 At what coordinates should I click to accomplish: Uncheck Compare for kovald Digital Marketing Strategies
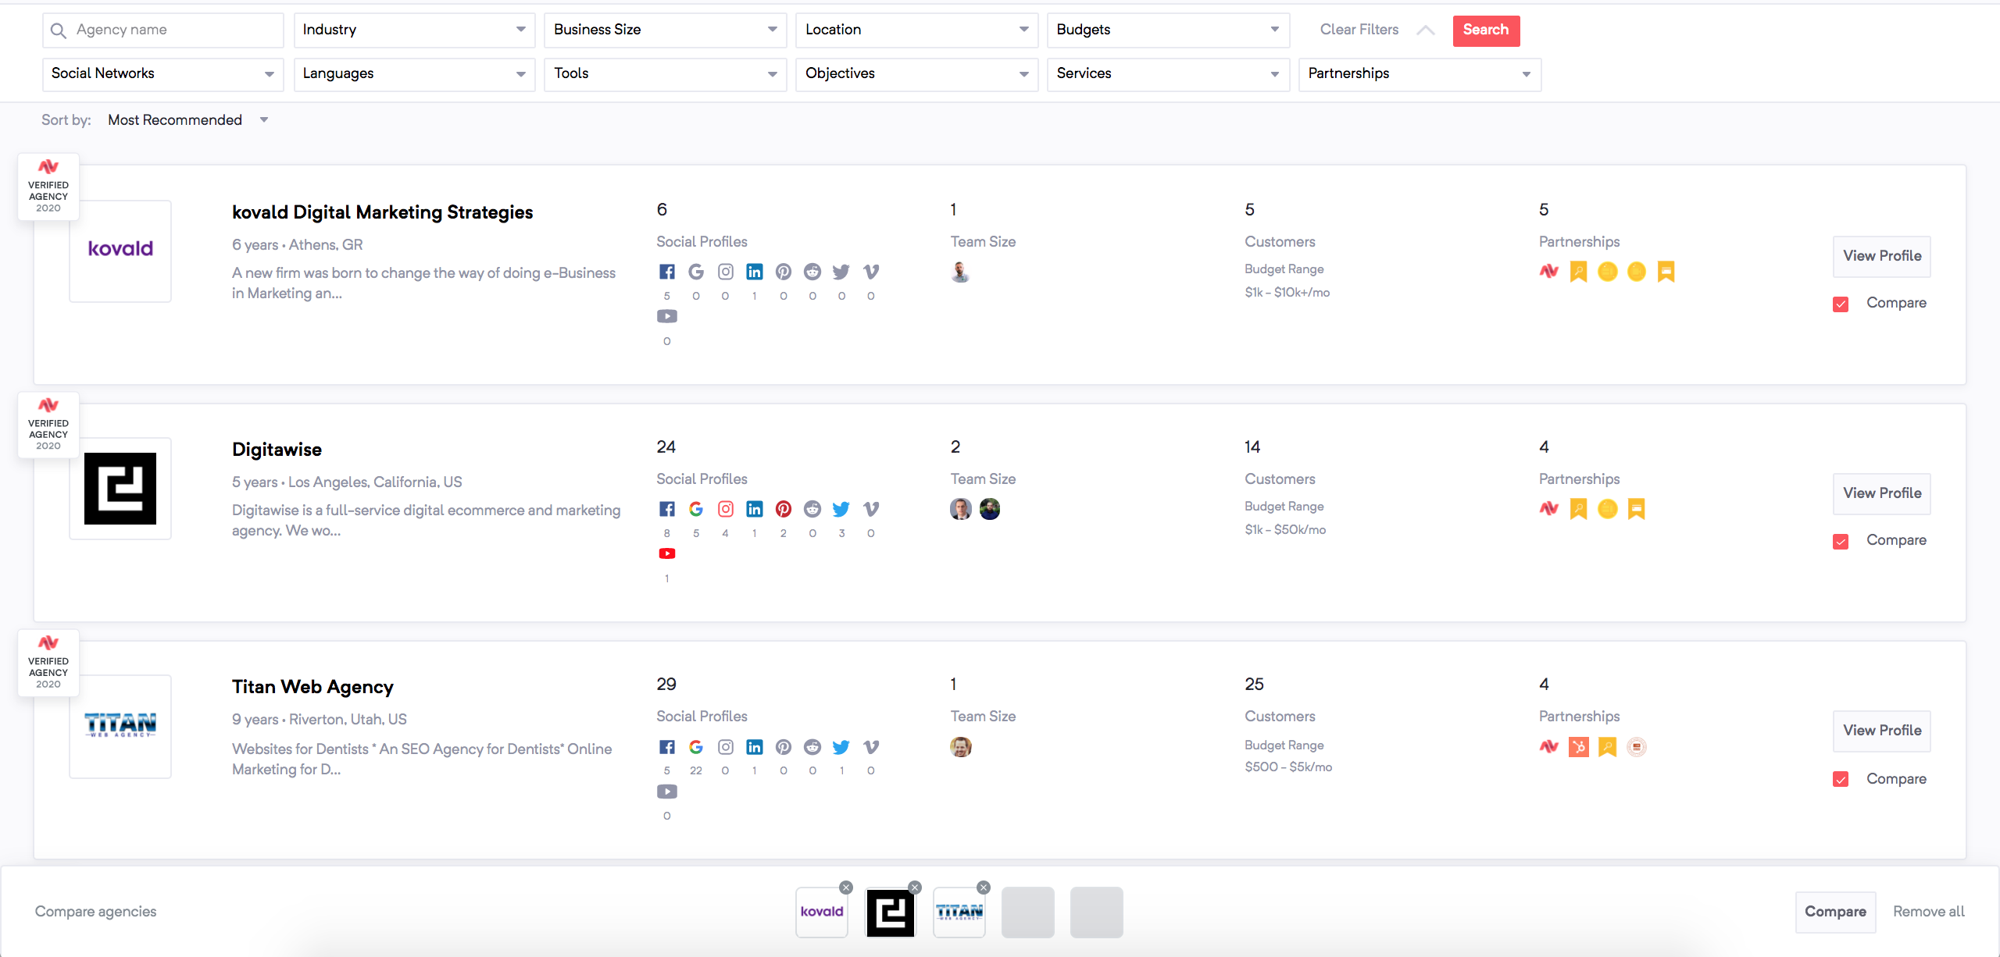[1841, 304]
